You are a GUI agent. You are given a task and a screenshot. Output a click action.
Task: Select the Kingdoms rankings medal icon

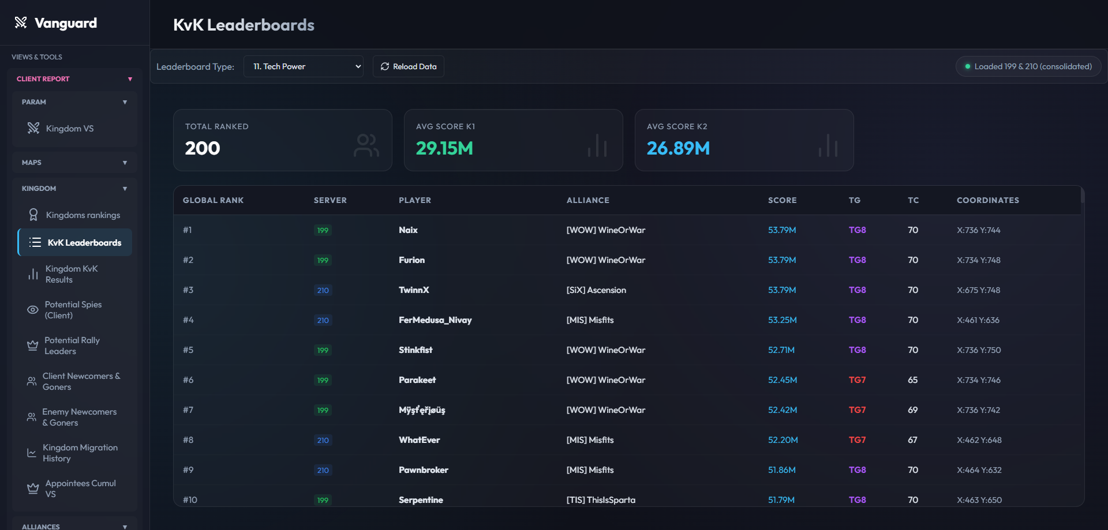(x=33, y=215)
